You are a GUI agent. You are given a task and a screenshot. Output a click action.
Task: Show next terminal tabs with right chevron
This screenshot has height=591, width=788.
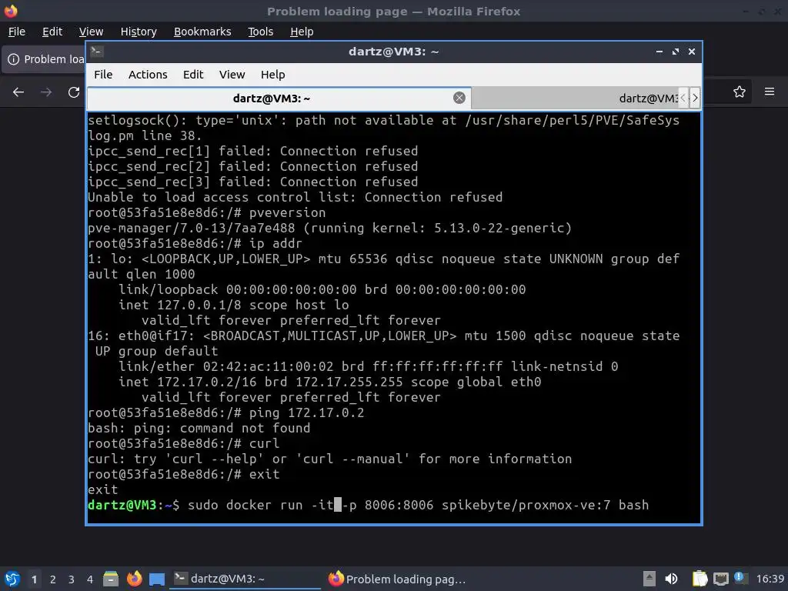tap(695, 98)
